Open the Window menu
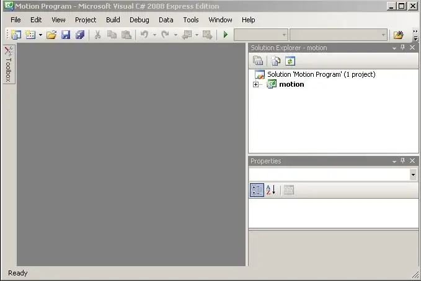The width and height of the screenshot is (421, 281). pos(220,20)
